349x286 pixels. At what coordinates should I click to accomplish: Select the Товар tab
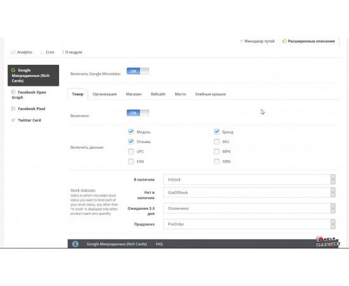point(77,94)
